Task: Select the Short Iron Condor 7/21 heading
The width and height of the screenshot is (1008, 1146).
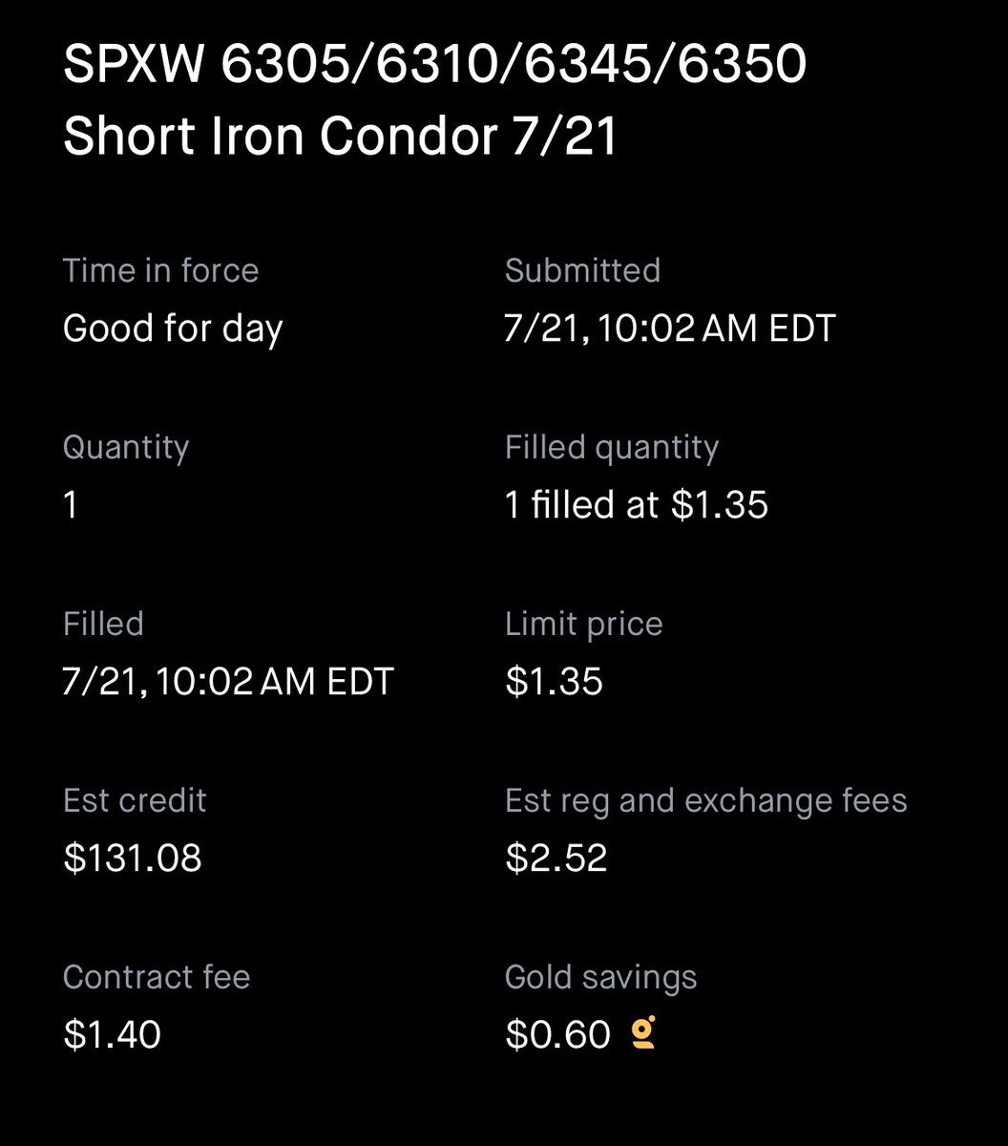Action: [341, 137]
